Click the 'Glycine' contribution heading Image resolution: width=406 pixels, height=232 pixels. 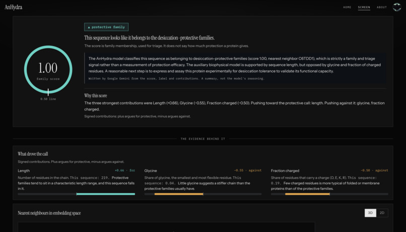pyautogui.click(x=151, y=171)
